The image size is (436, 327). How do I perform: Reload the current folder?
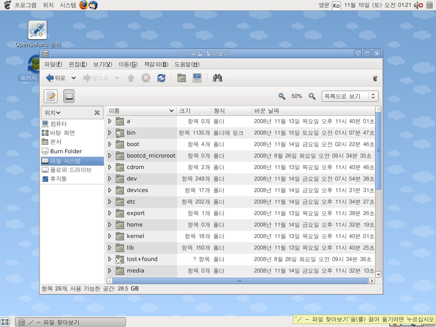pyautogui.click(x=161, y=78)
